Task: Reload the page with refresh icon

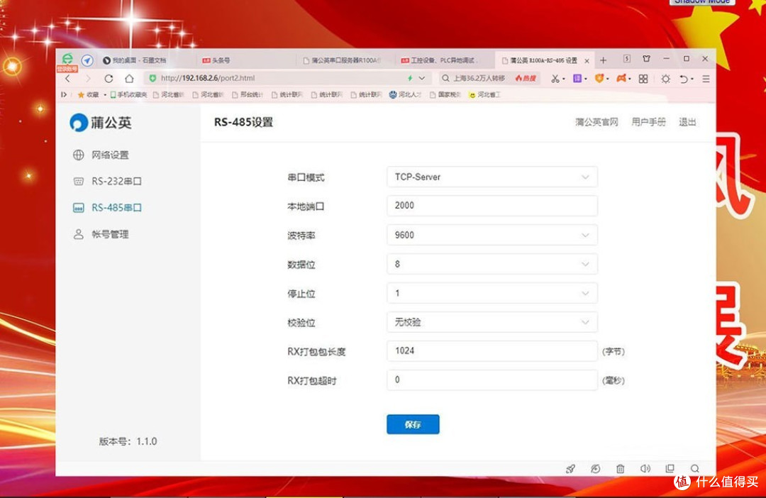Action: coord(109,78)
